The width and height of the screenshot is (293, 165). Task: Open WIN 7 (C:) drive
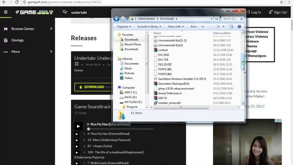point(130,93)
